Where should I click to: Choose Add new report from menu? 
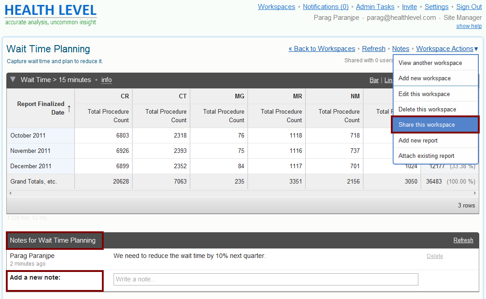coord(418,141)
